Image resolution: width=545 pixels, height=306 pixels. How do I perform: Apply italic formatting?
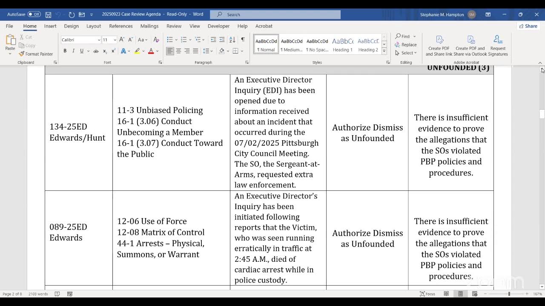coord(73,51)
